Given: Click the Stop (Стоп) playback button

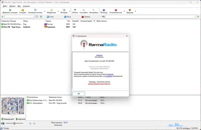Looking at the screenshot, I should click(50, 17).
